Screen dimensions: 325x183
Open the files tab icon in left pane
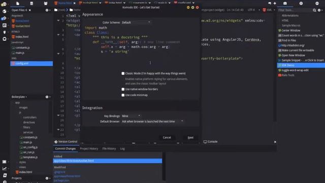click(x=18, y=4)
